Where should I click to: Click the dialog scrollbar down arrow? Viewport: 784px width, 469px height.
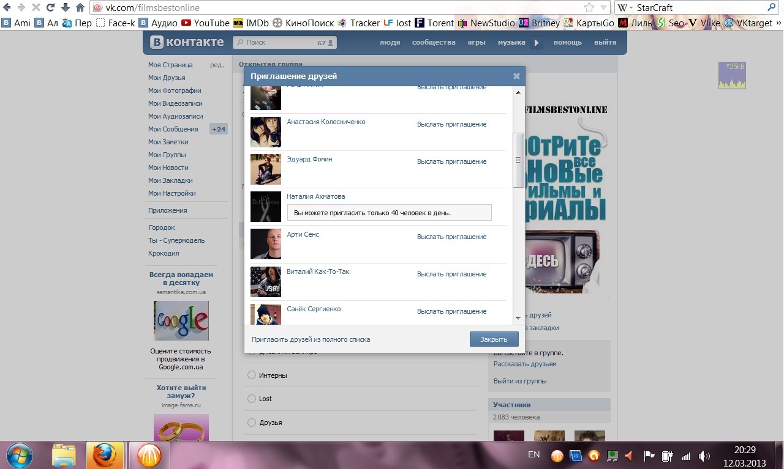[518, 319]
